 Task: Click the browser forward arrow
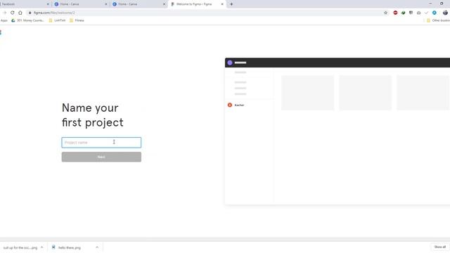(4, 13)
